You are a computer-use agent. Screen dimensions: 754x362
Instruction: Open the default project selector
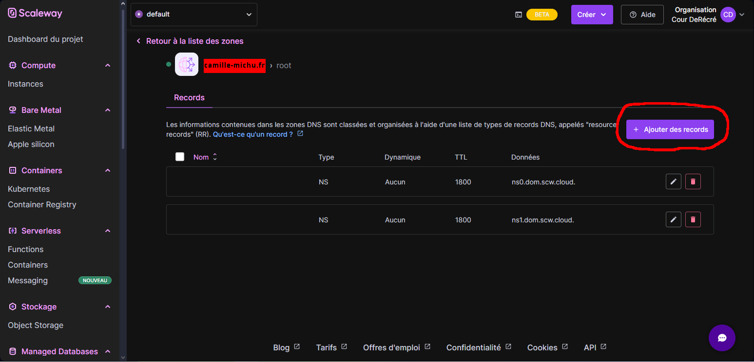pos(194,15)
